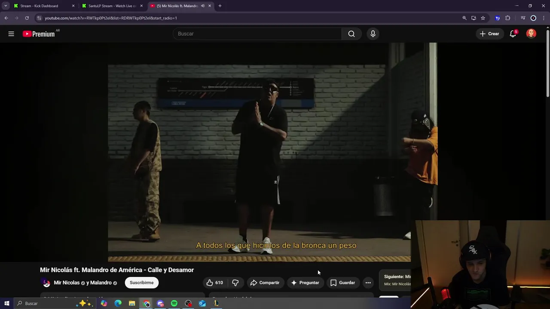Close the Mir Nicolás YouTube tab

pos(210,6)
